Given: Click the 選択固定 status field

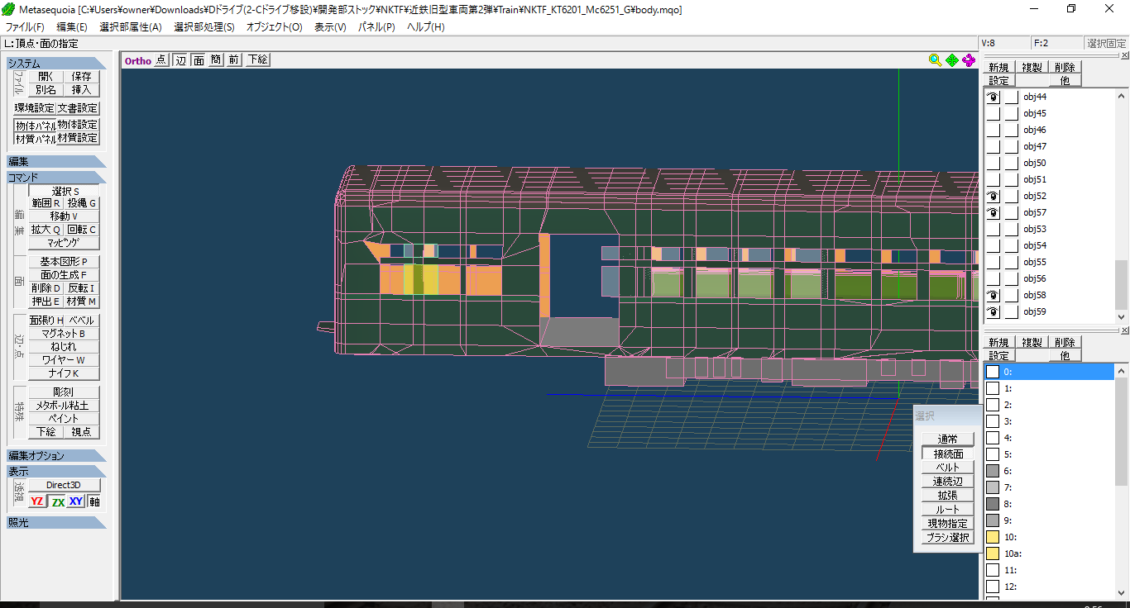Looking at the screenshot, I should (x=1106, y=43).
